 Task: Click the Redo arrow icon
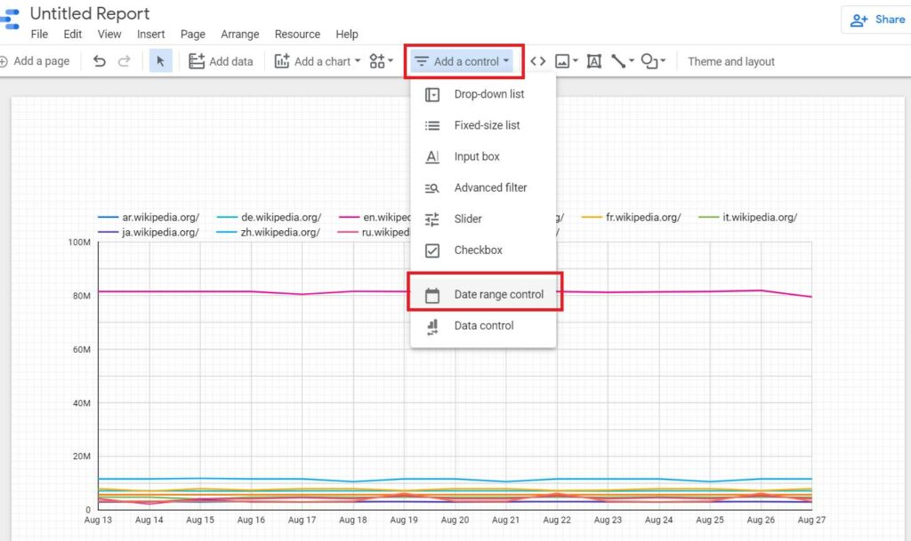[124, 61]
